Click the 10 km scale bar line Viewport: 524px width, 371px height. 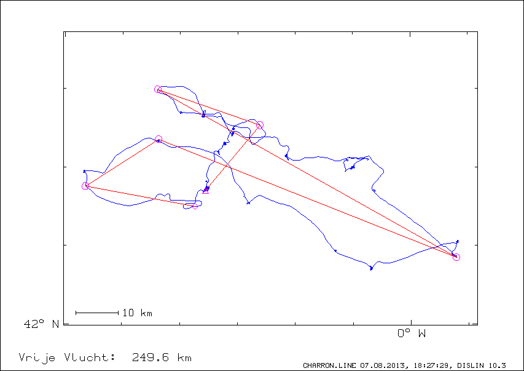[97, 313]
